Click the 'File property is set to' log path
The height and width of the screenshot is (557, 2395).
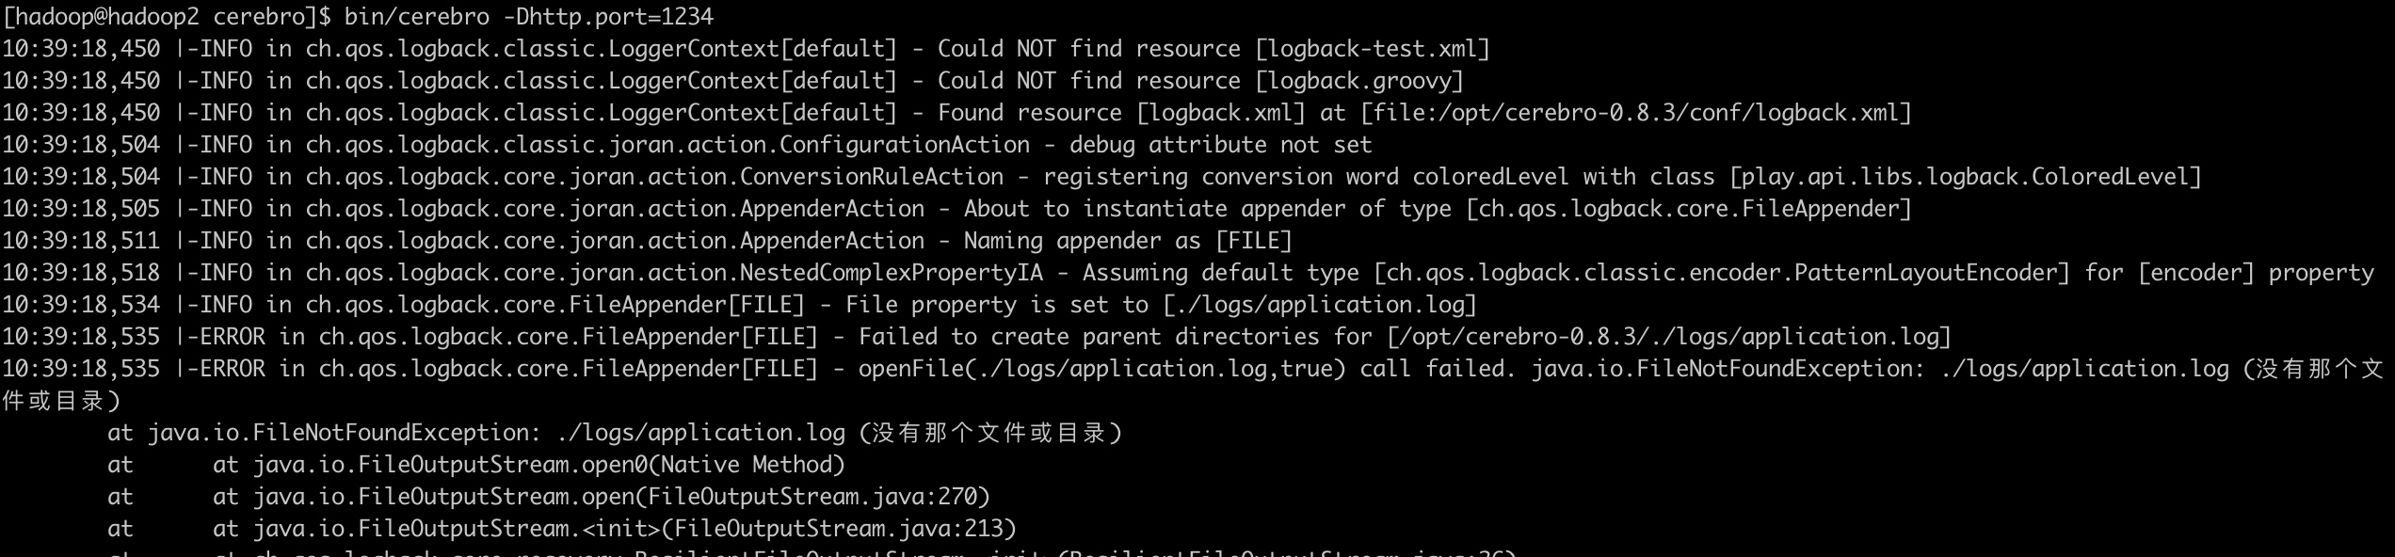click(x=1320, y=305)
